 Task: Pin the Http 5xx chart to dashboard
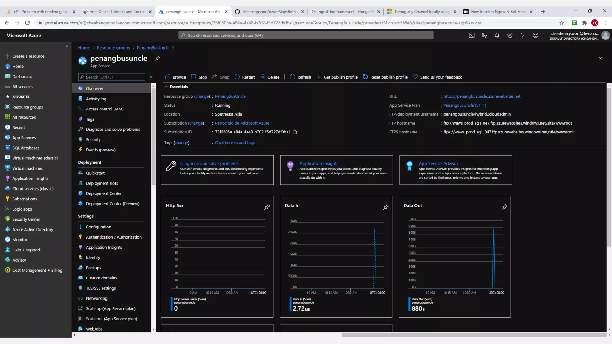267,207
